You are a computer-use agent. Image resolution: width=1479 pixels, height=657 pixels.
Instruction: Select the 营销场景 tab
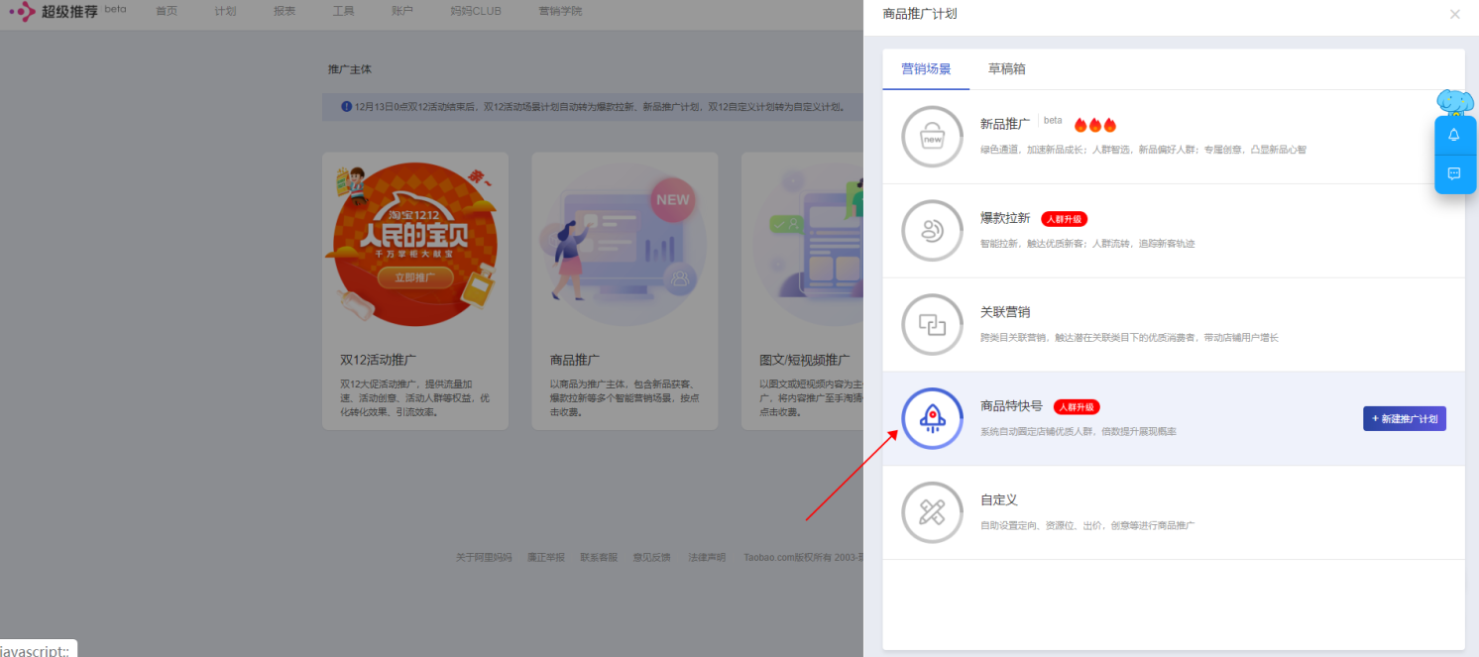(x=927, y=69)
